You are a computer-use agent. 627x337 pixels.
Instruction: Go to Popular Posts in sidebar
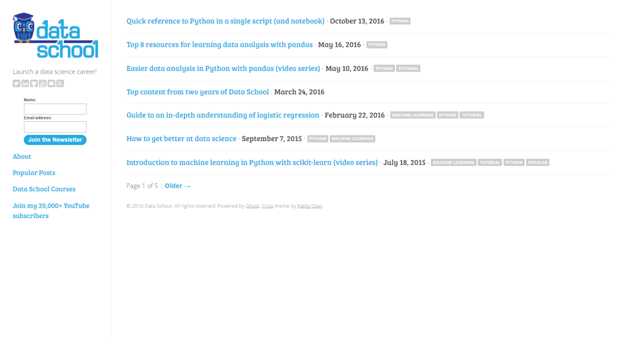[34, 173]
